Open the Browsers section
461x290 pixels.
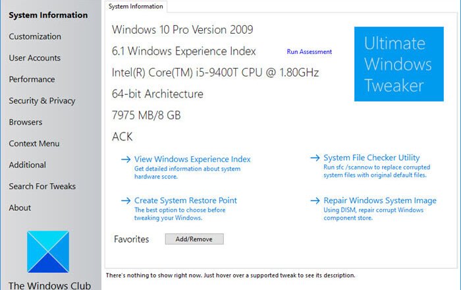tap(25, 122)
